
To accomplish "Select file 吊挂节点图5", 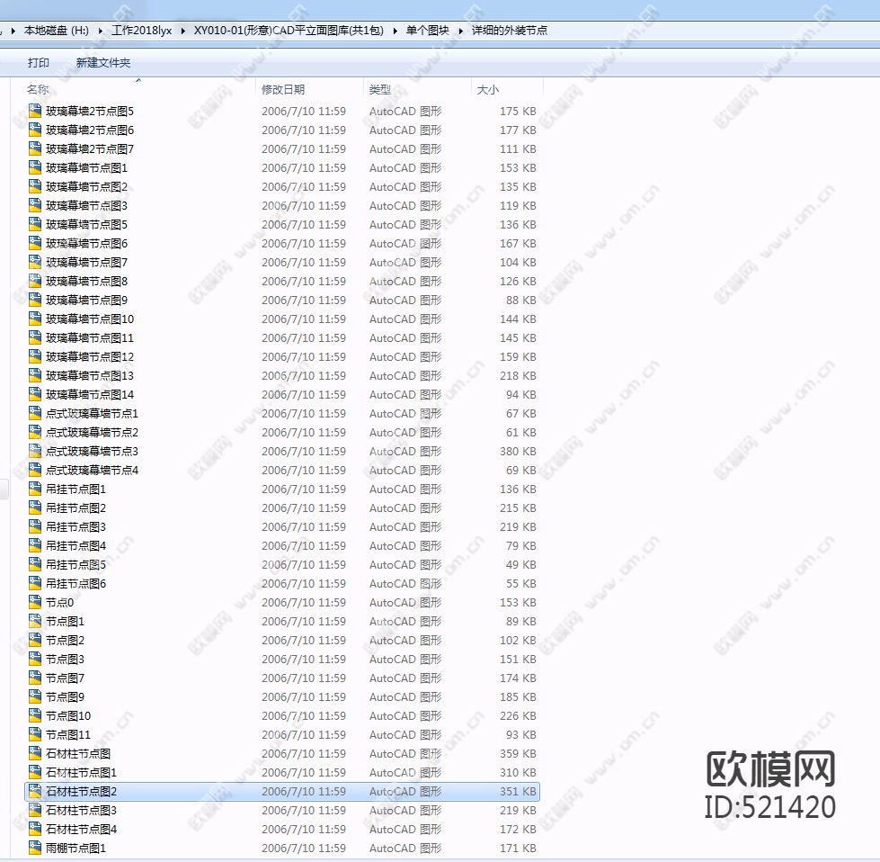I will 76,564.
